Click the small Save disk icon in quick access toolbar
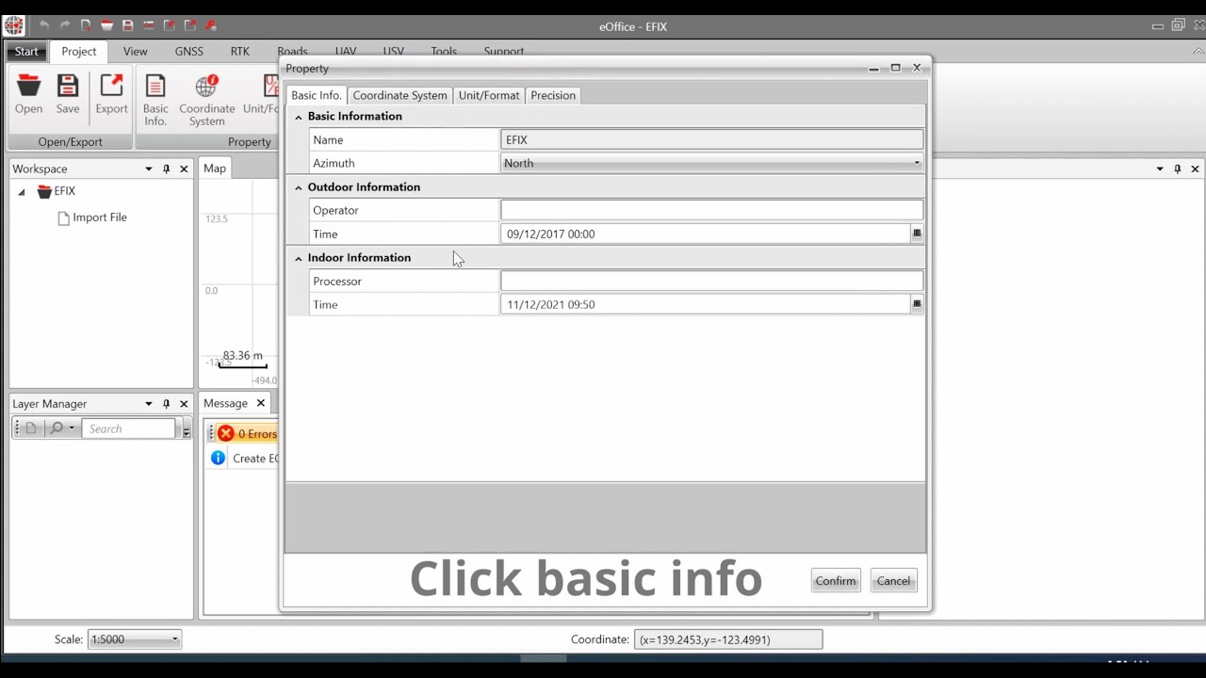 click(127, 25)
